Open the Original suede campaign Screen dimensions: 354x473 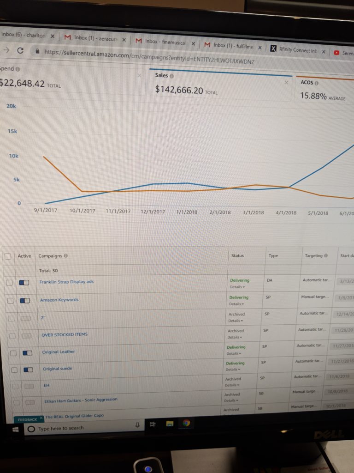tap(57, 369)
